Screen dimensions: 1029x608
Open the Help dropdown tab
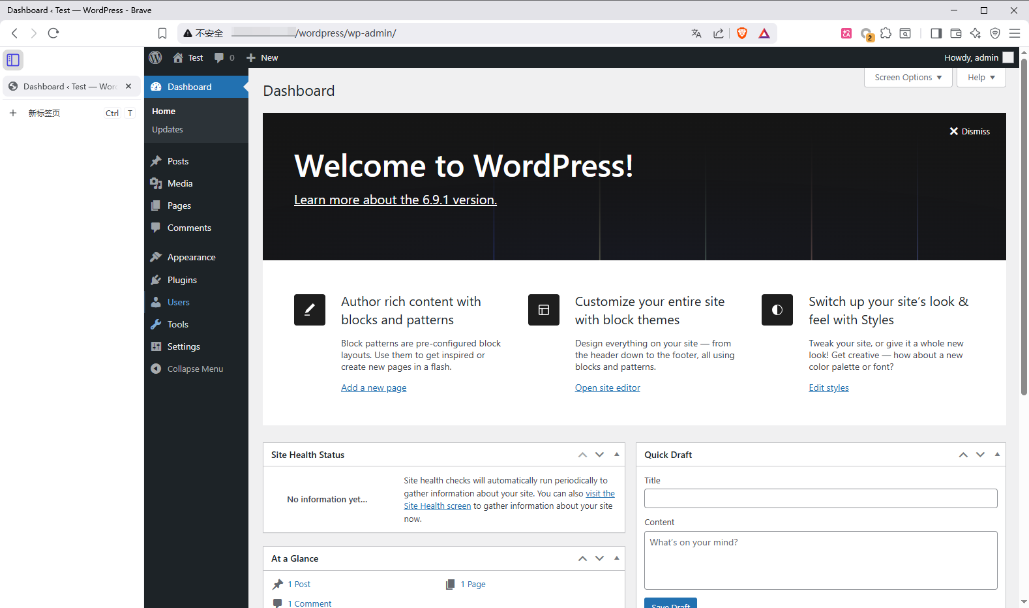point(981,77)
